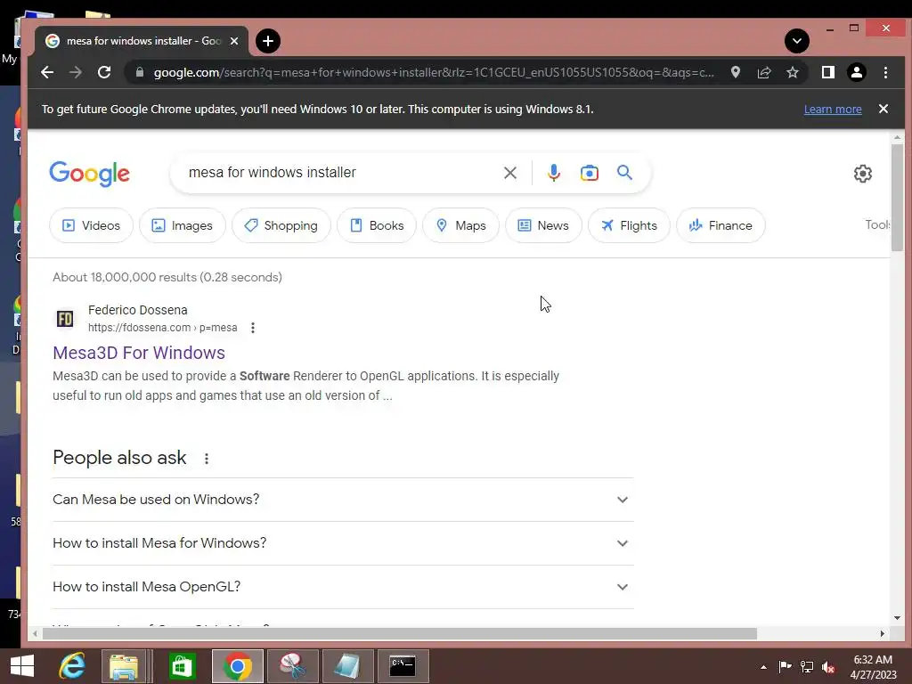The height and width of the screenshot is (684, 912).
Task: Click the FD site favicon
Action: pyautogui.click(x=64, y=319)
